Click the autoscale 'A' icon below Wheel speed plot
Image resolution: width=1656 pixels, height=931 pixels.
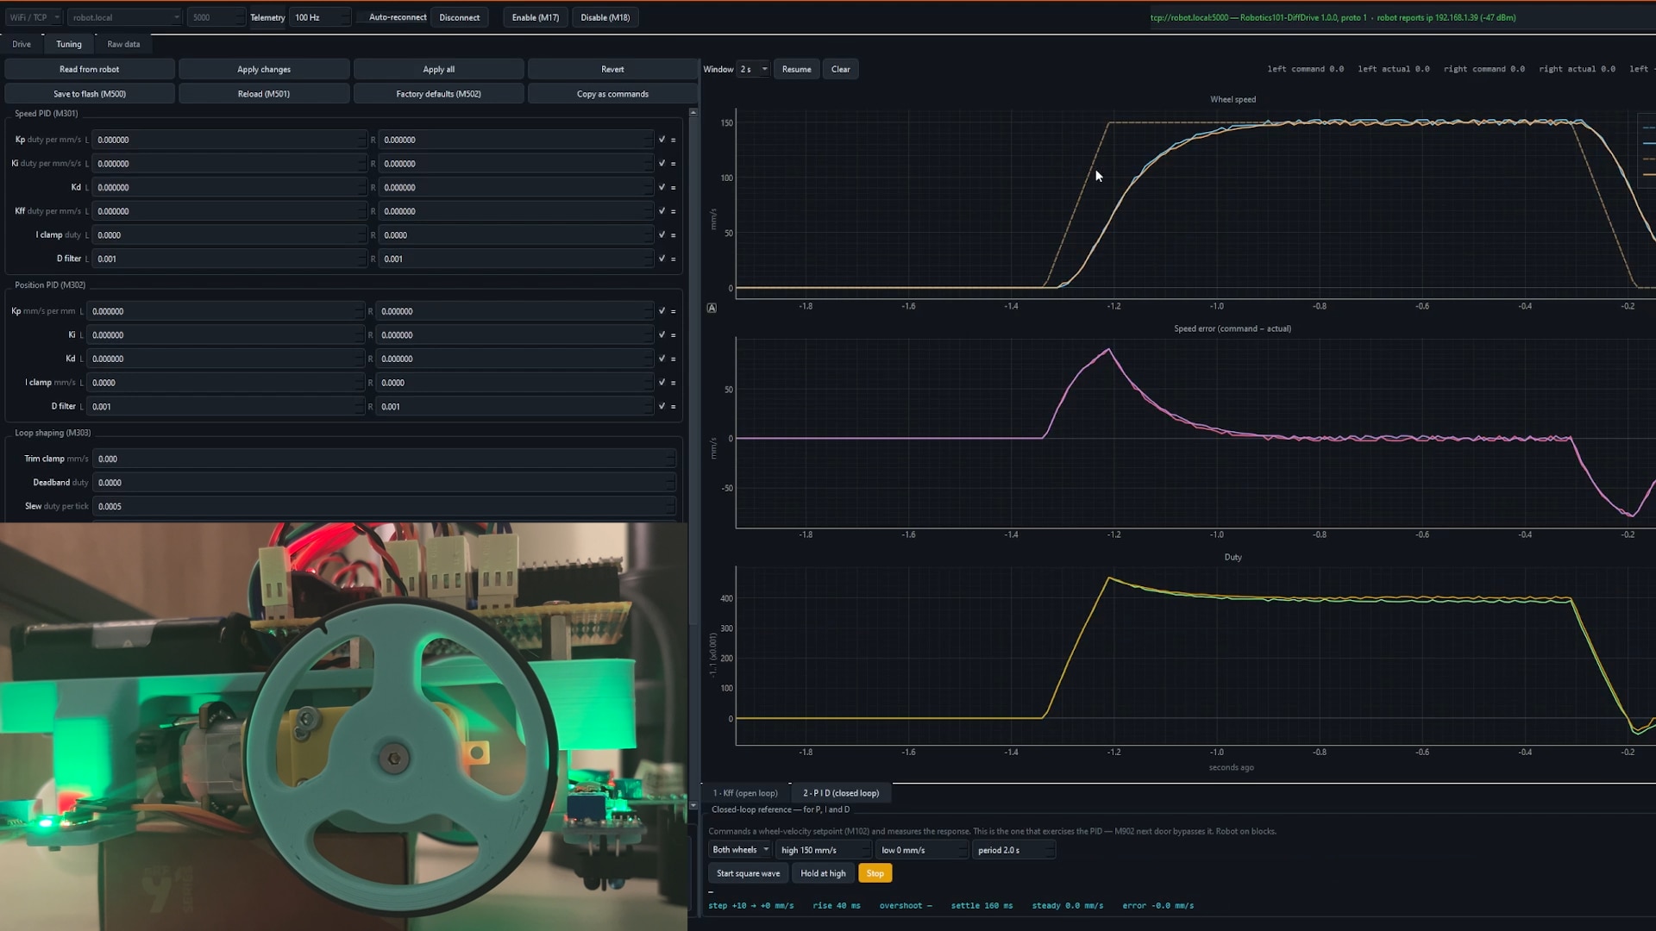pos(712,308)
